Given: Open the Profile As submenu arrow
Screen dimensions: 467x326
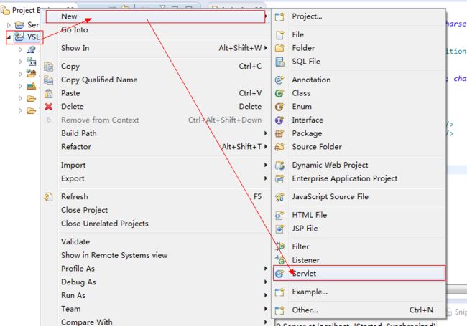Looking at the screenshot, I should [266, 269].
